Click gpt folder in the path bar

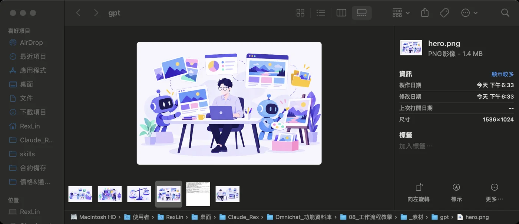440,217
